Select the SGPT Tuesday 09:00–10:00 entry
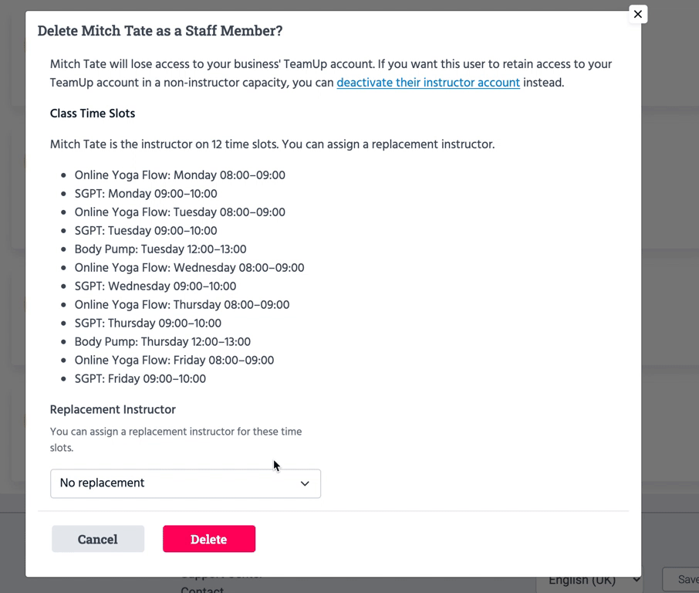The height and width of the screenshot is (593, 699). pos(146,231)
